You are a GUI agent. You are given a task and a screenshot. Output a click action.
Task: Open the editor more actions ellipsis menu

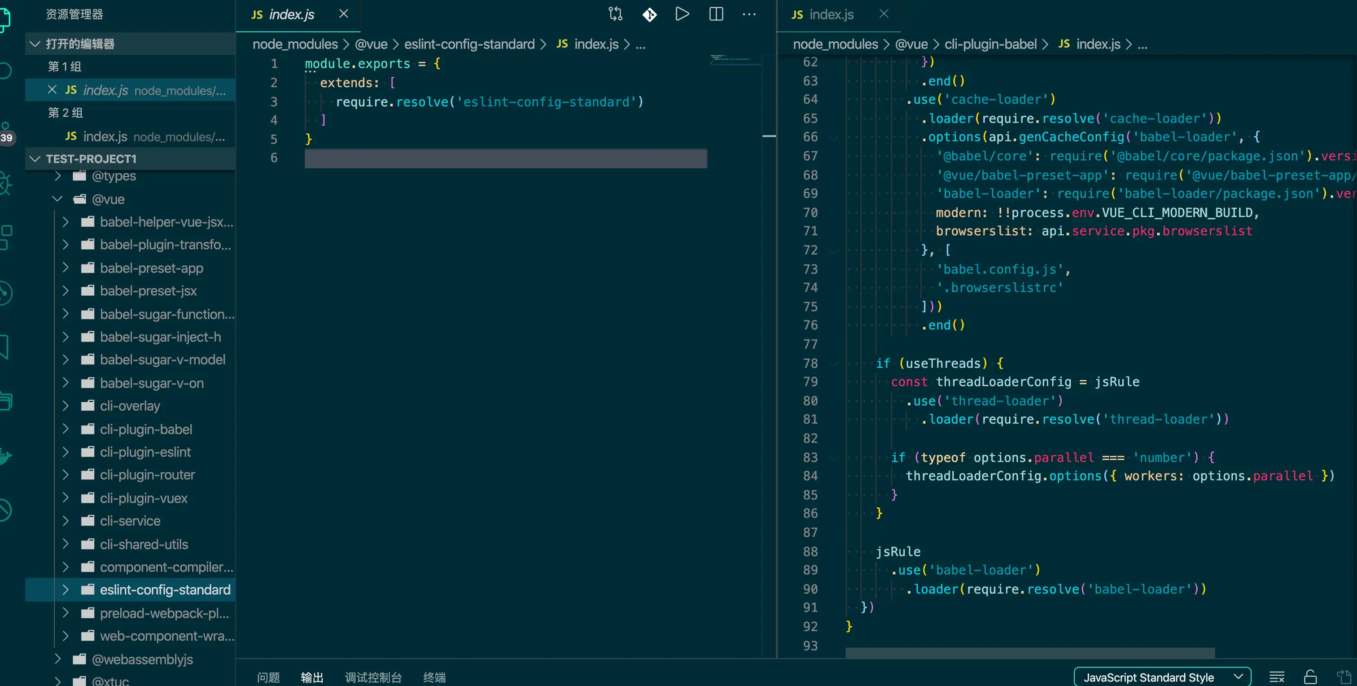tap(749, 14)
